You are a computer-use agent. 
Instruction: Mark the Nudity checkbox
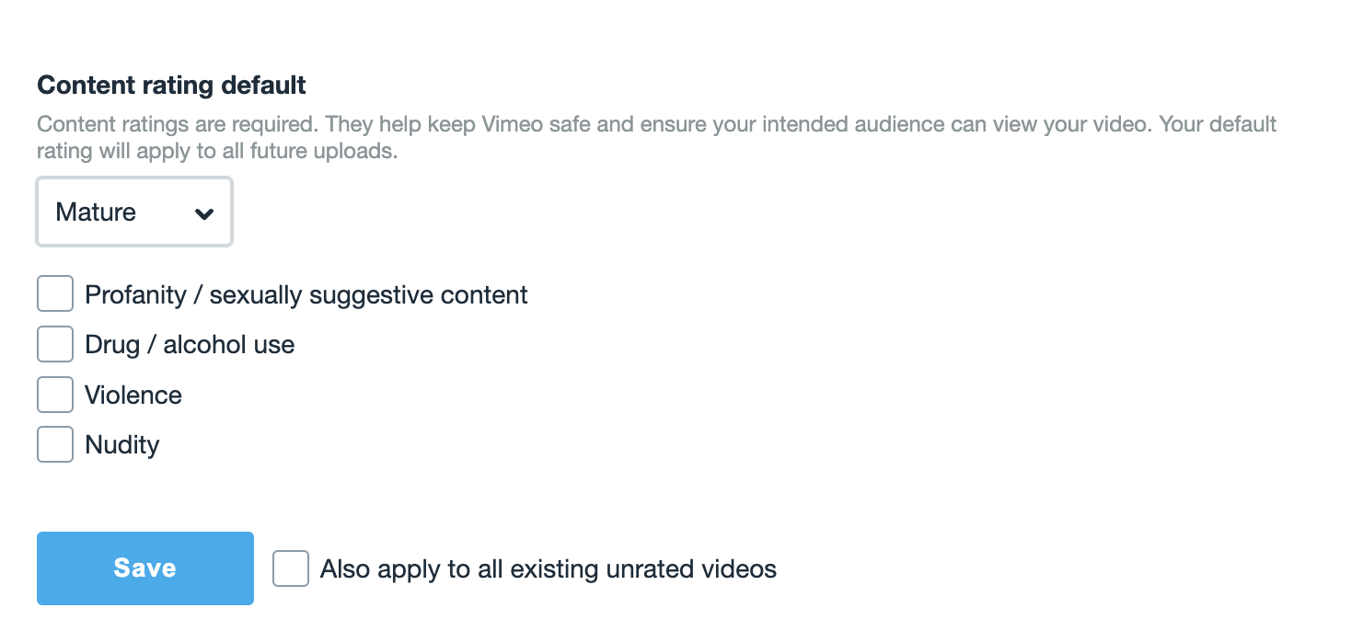click(x=55, y=444)
